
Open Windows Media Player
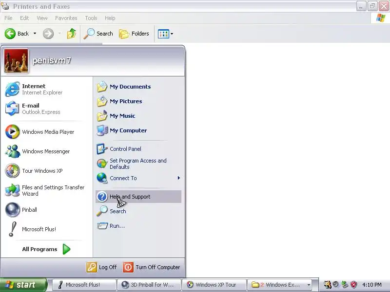(46, 132)
